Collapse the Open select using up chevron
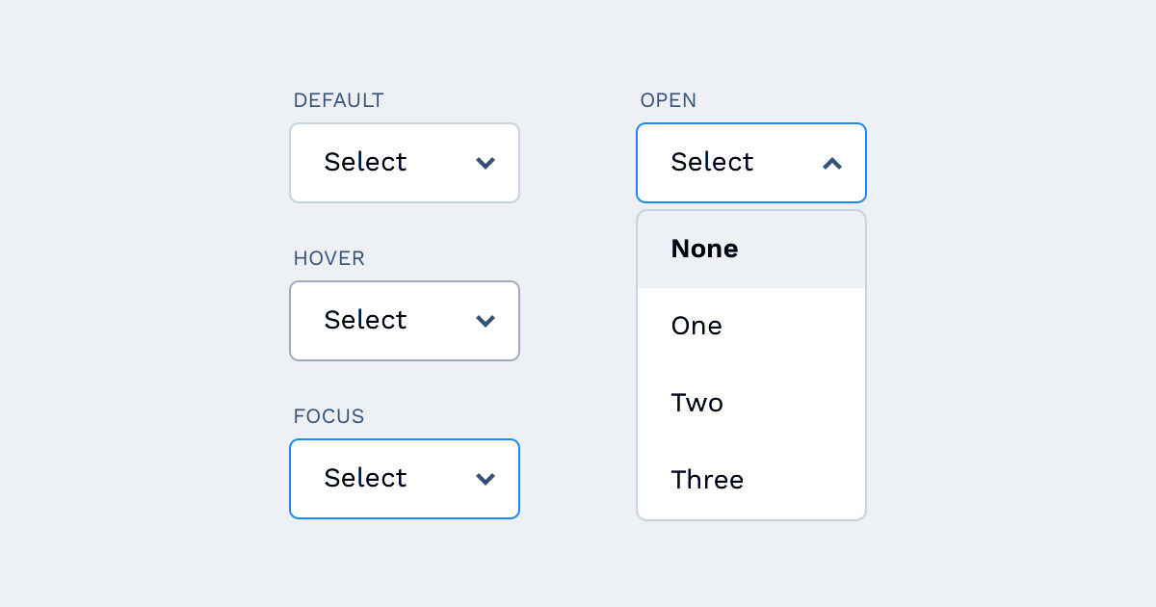The width and height of the screenshot is (1156, 607). click(832, 163)
